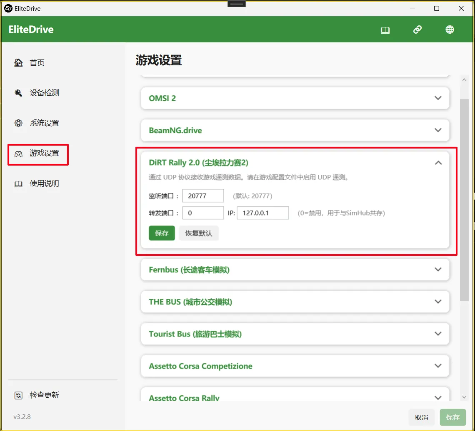Click the scrollbar up arrow
Screen dimensions: 475x431
pos(464,80)
